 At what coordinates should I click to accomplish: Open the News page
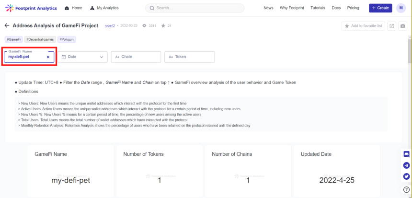pyautogui.click(x=268, y=8)
